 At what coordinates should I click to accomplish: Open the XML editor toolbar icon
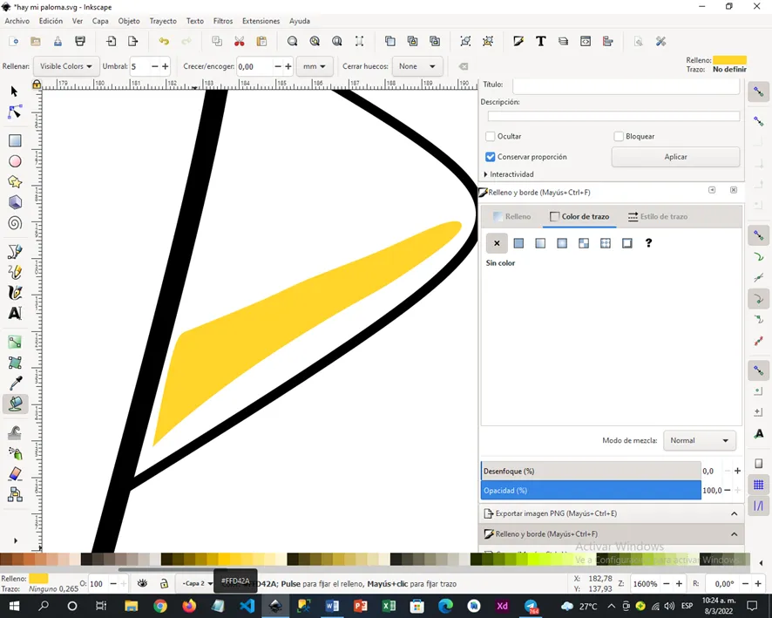point(586,41)
